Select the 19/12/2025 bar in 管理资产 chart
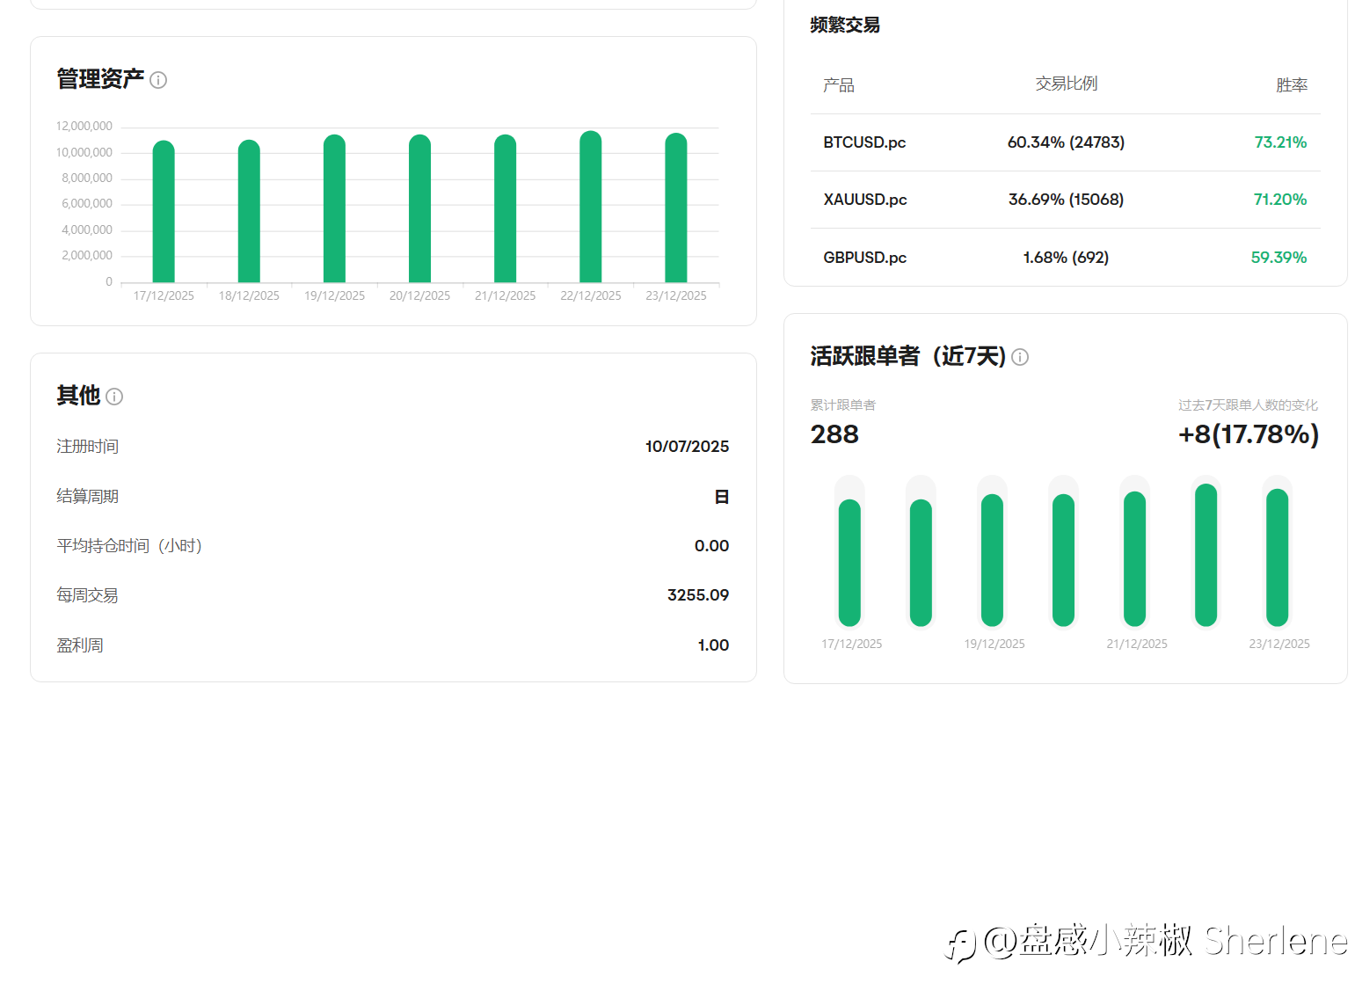This screenshot has width=1362, height=998. point(334,208)
